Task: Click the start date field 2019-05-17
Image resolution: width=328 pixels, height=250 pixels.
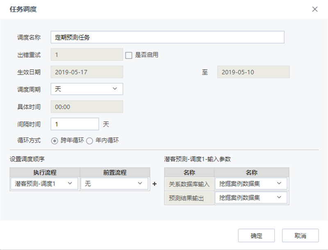Action: coord(86,72)
